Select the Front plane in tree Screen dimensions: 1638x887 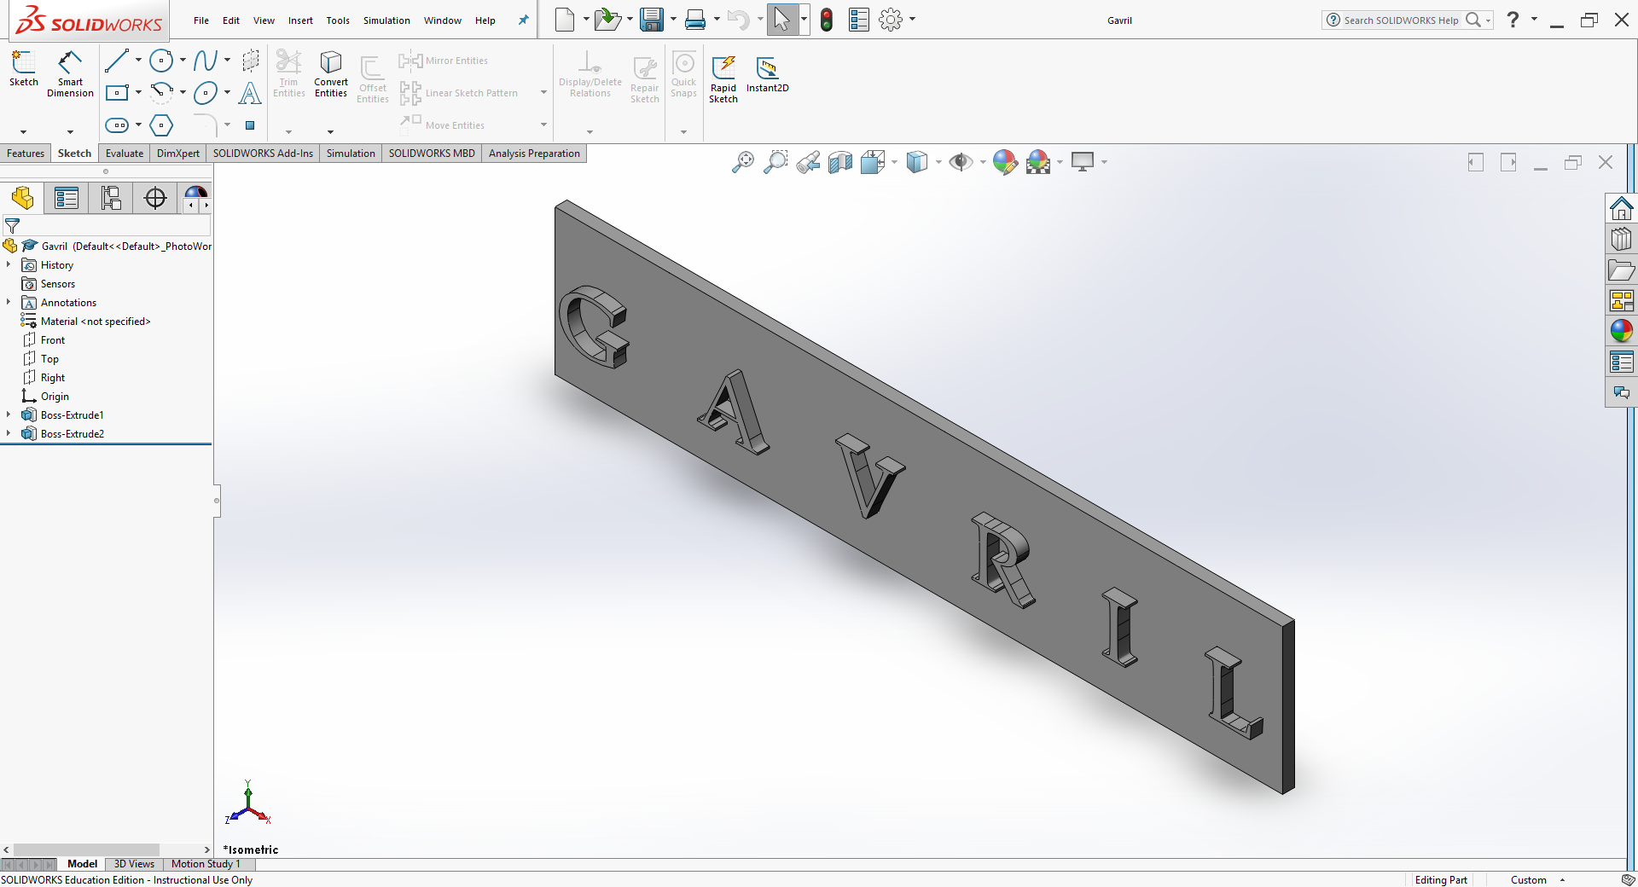[53, 340]
